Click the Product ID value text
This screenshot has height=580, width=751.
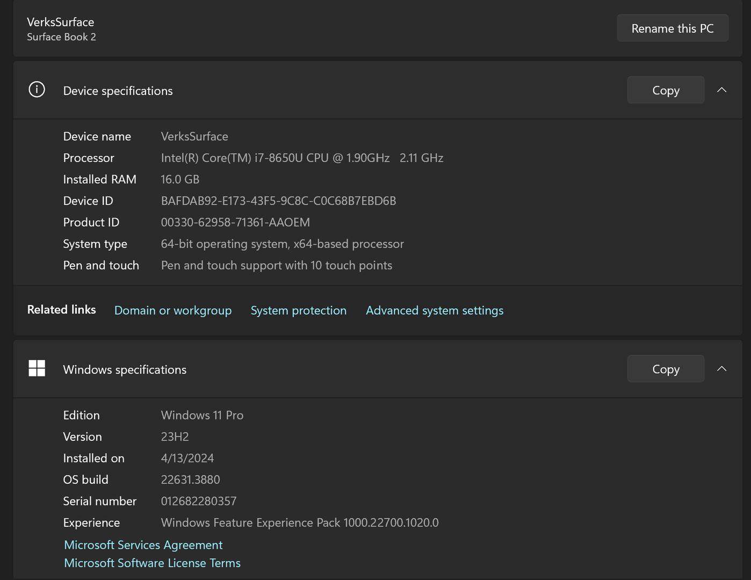pos(235,222)
